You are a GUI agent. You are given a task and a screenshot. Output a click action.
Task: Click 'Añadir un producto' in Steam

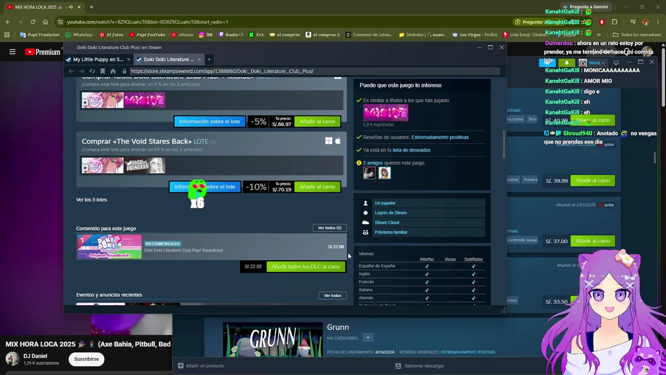click(201, 366)
